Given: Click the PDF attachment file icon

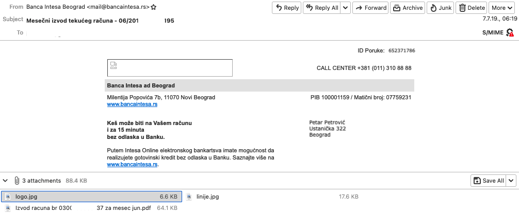Looking at the screenshot, I should [8, 208].
